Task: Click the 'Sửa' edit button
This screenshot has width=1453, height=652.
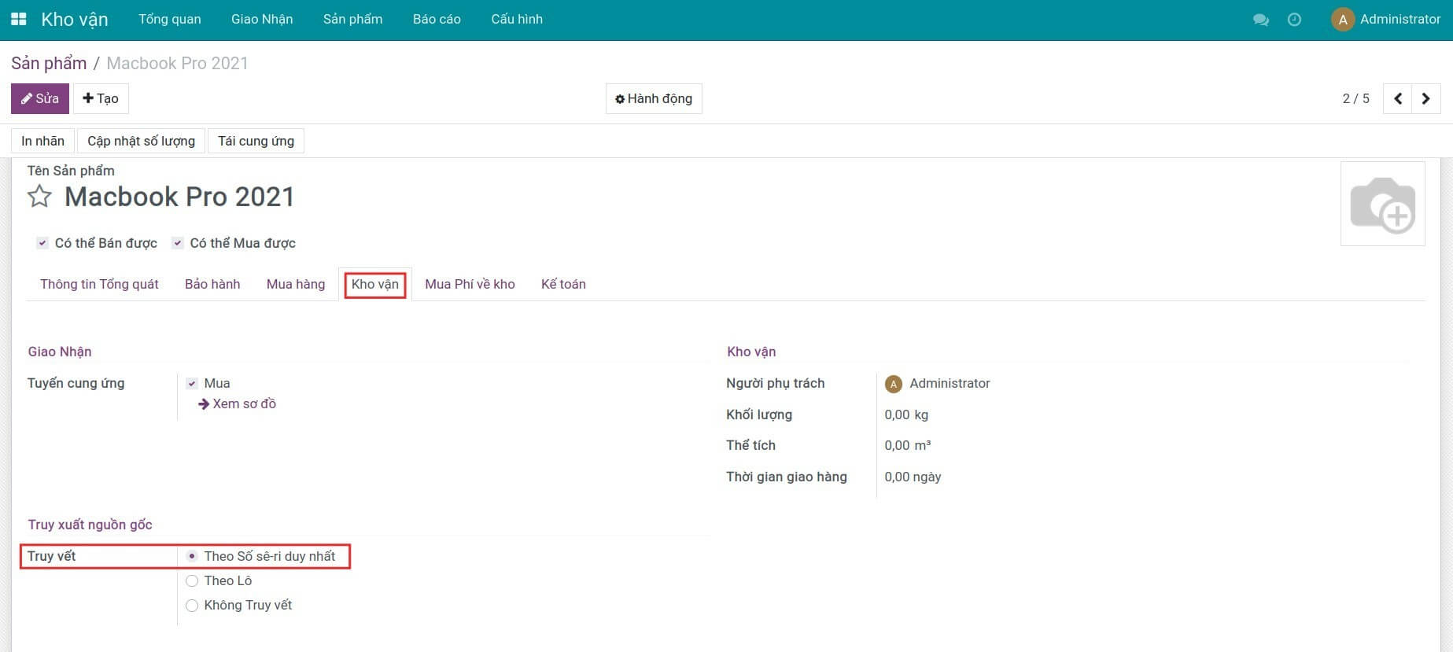Action: pyautogui.click(x=40, y=99)
